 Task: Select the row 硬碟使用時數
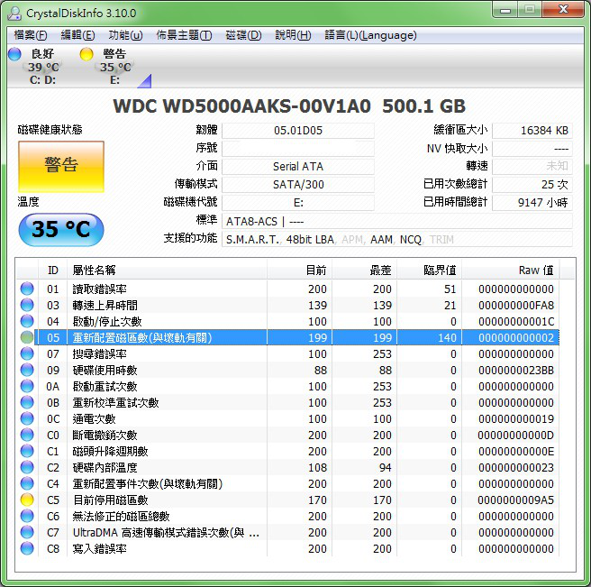click(x=288, y=370)
